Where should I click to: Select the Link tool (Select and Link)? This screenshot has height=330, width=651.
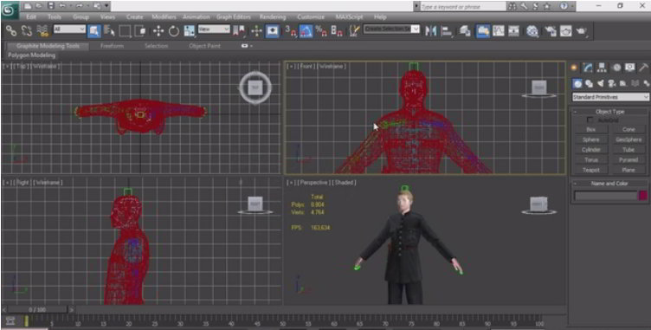click(x=11, y=31)
